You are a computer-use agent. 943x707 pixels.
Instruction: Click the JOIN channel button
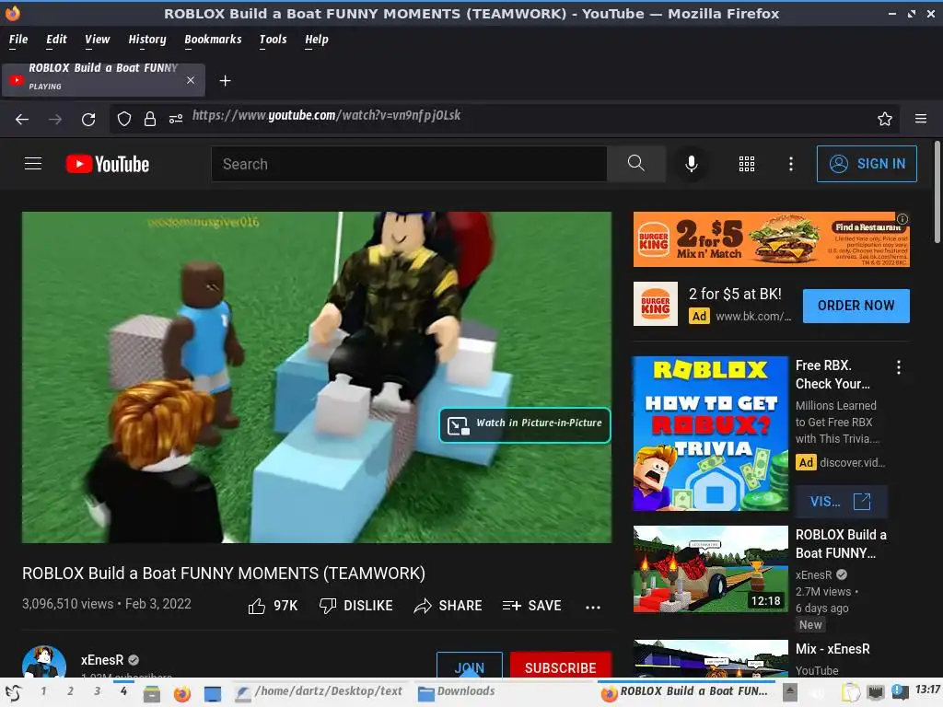pos(469,665)
